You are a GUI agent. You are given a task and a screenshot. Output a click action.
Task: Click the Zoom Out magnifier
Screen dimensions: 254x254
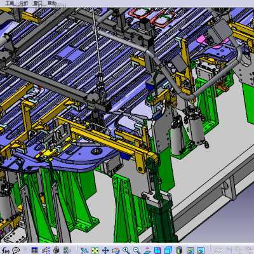137,250
